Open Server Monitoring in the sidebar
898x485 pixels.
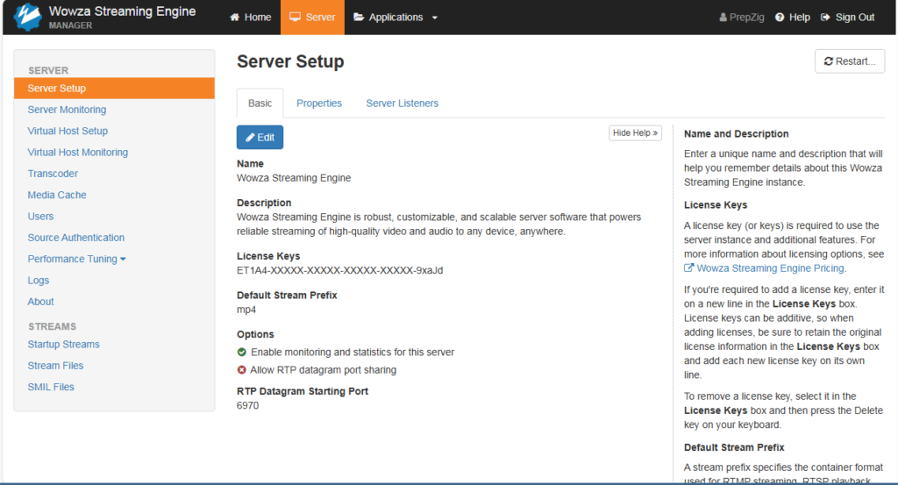(67, 110)
